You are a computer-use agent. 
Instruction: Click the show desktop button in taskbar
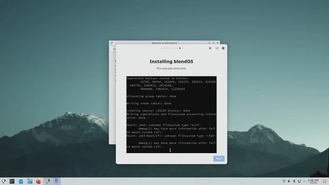click(x=324, y=181)
